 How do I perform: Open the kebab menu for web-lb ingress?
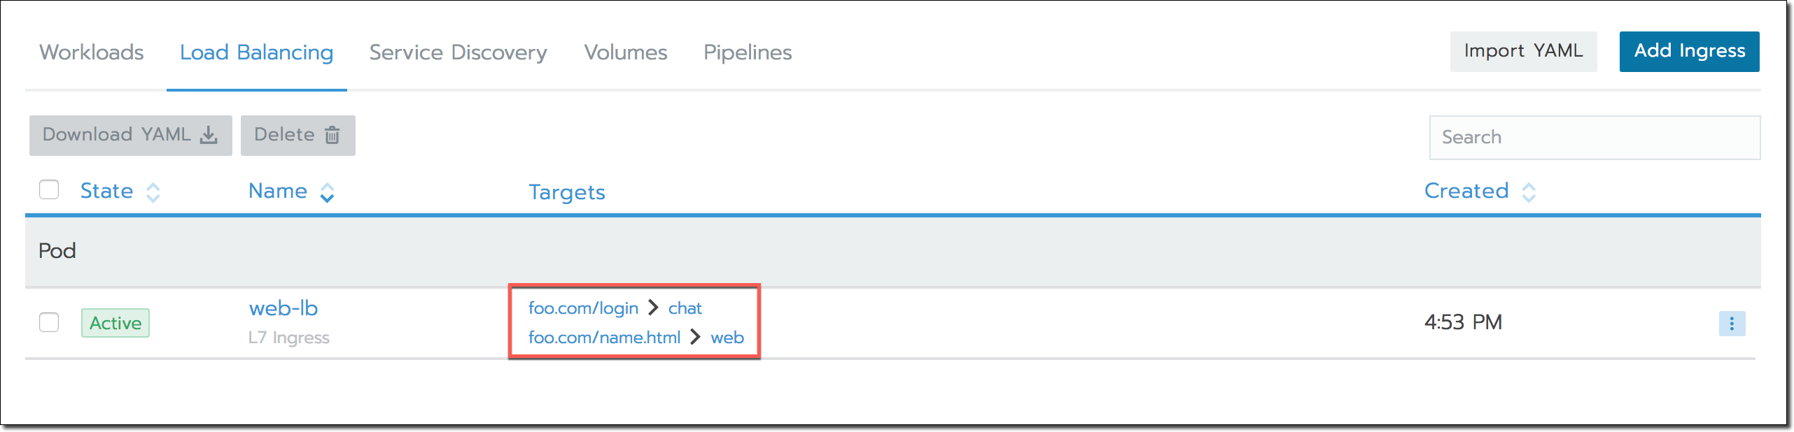[1732, 323]
